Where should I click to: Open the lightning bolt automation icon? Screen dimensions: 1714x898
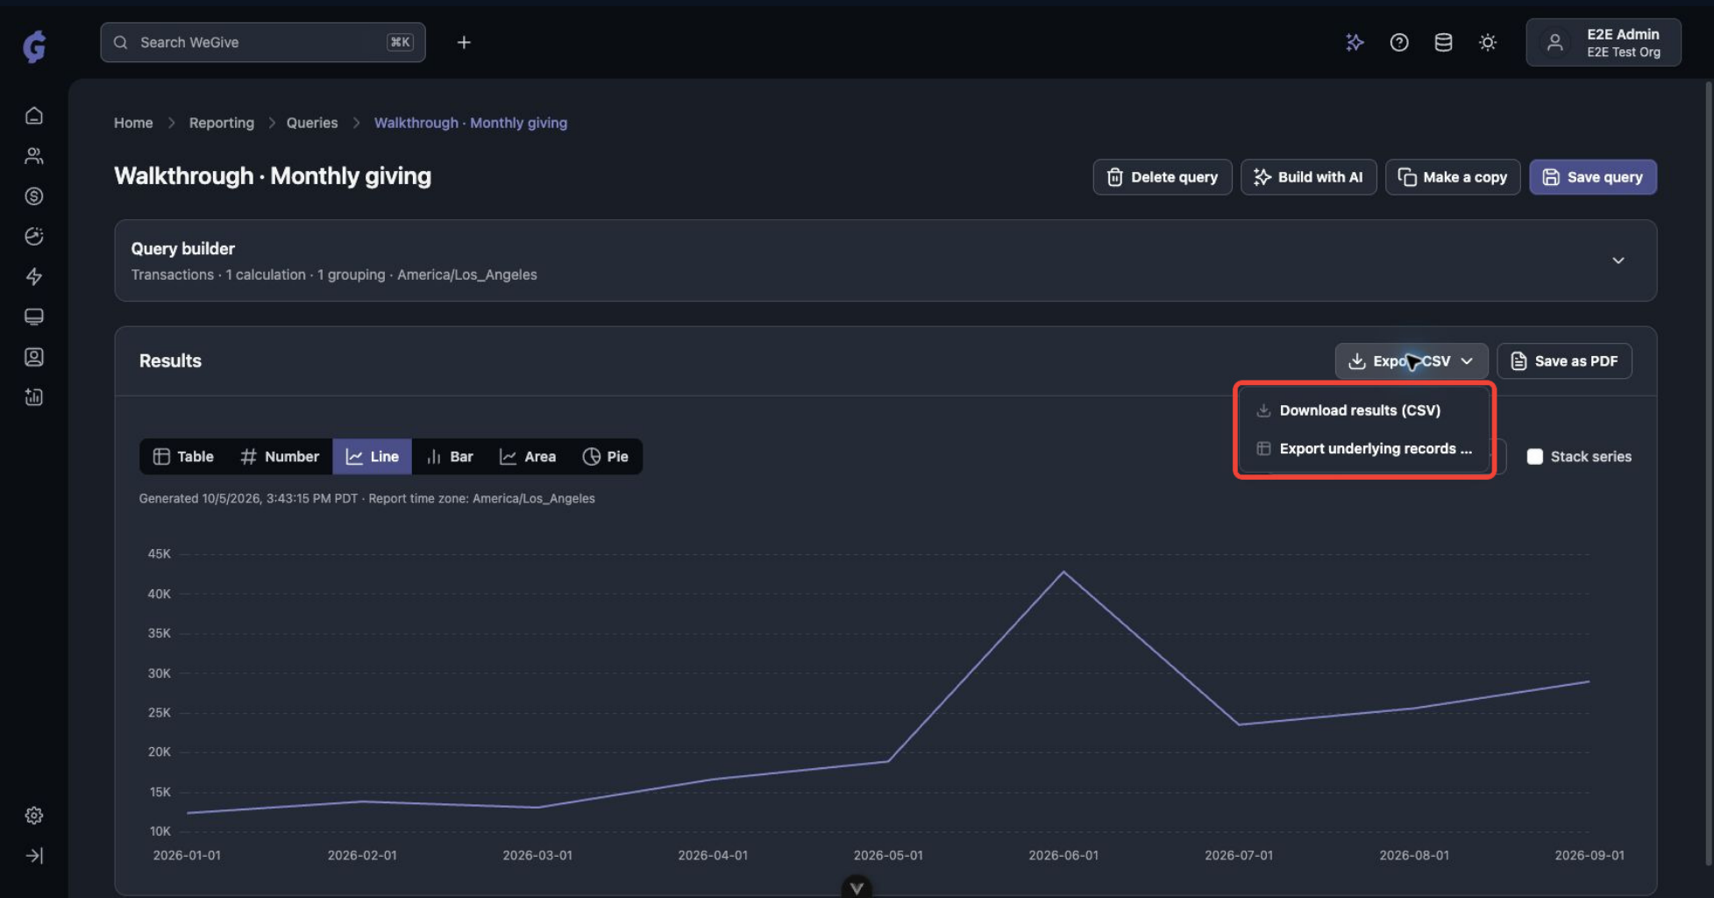click(x=34, y=276)
